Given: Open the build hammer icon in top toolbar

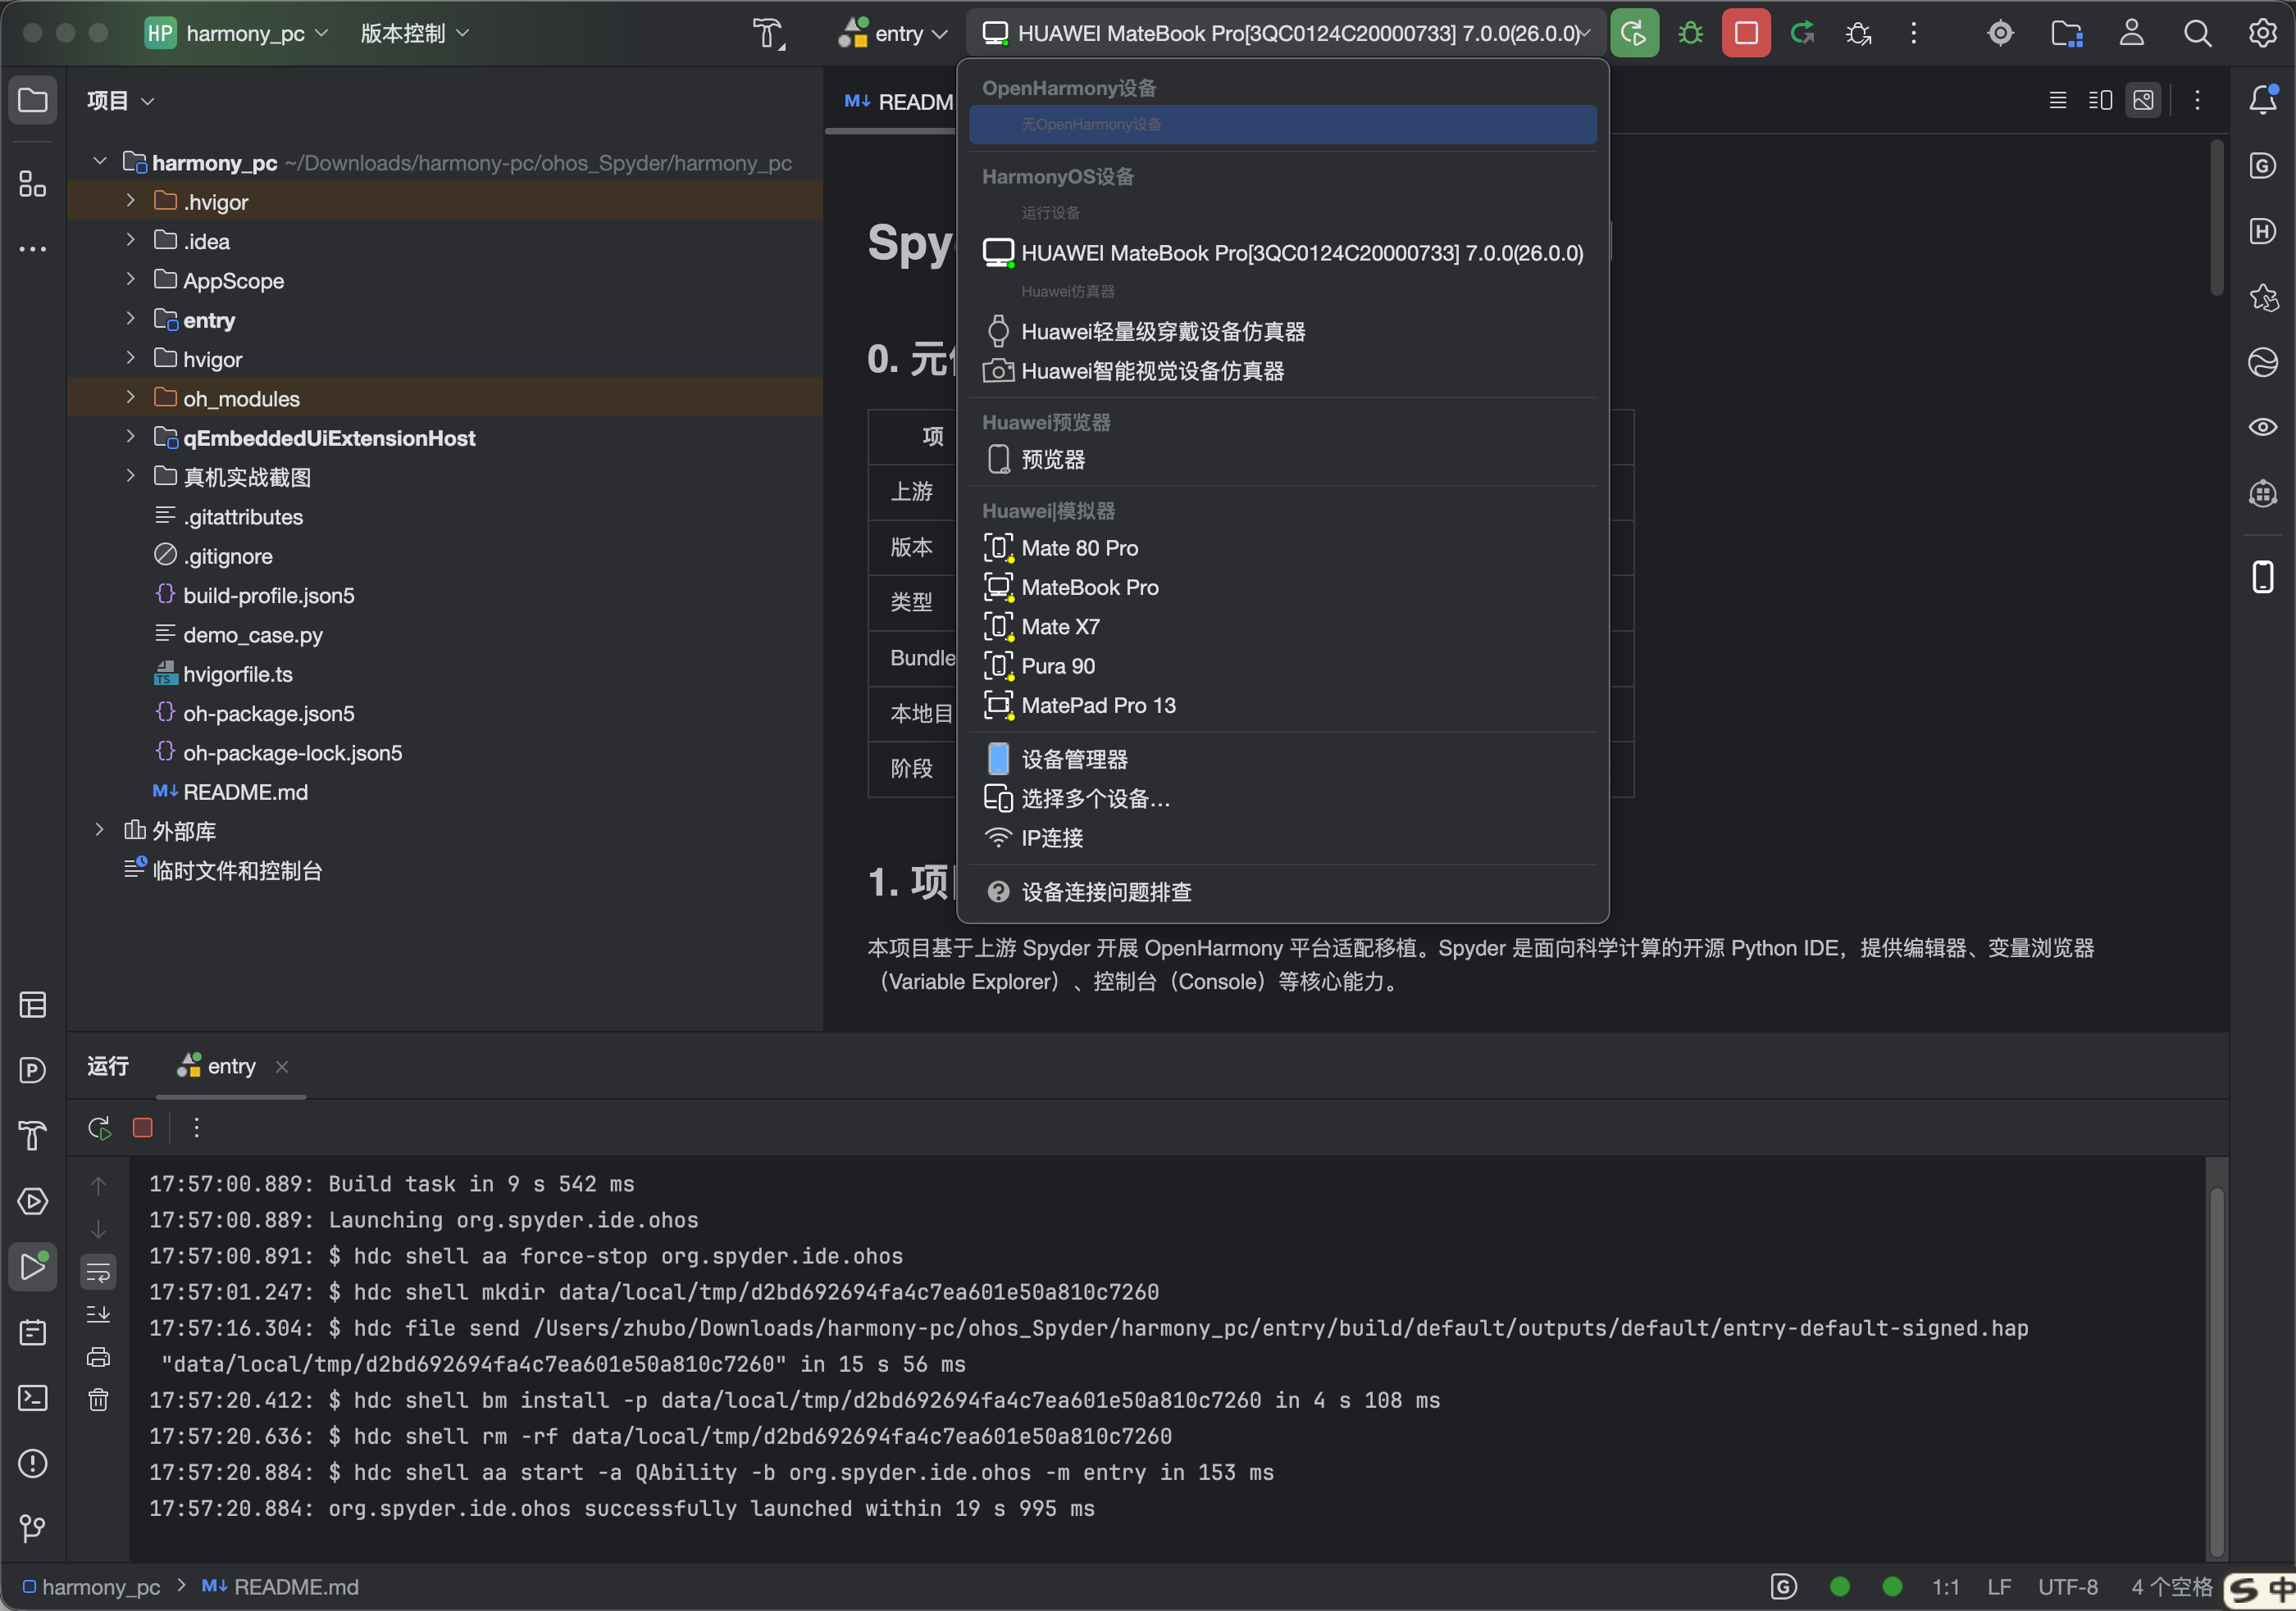Looking at the screenshot, I should pos(768,33).
